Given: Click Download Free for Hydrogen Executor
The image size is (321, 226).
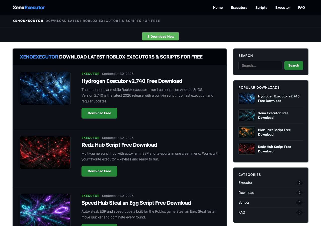Looking at the screenshot, I should point(99,113).
